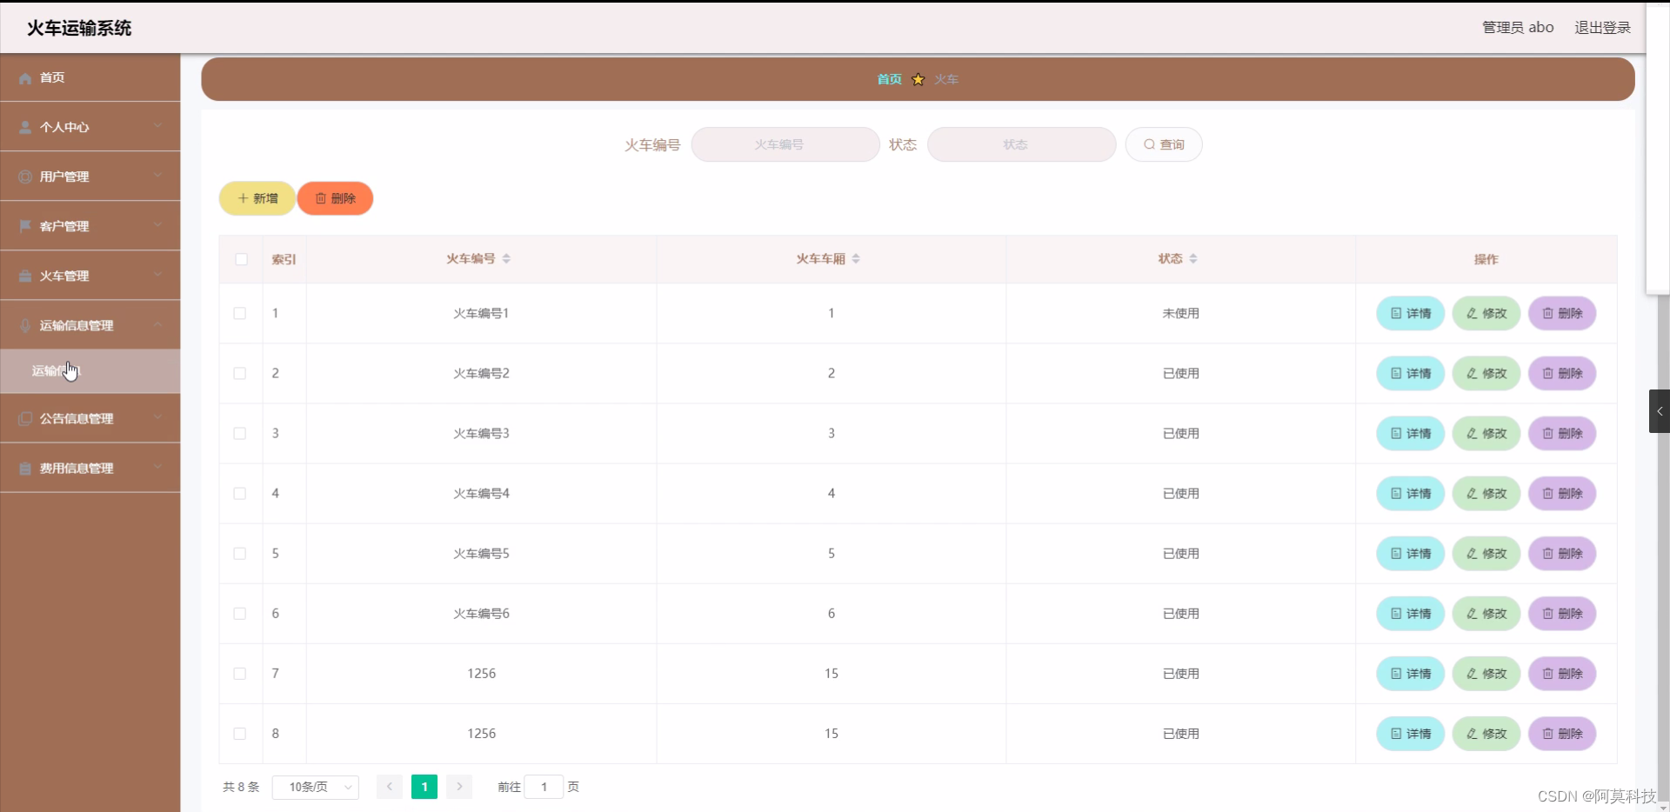1670x812 pixels.
Task: Click the person icon next to 个人中心
Action: coord(23,127)
